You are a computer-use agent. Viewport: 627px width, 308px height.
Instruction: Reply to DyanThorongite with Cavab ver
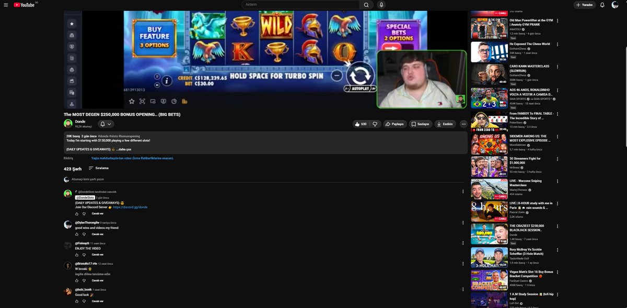point(98,235)
